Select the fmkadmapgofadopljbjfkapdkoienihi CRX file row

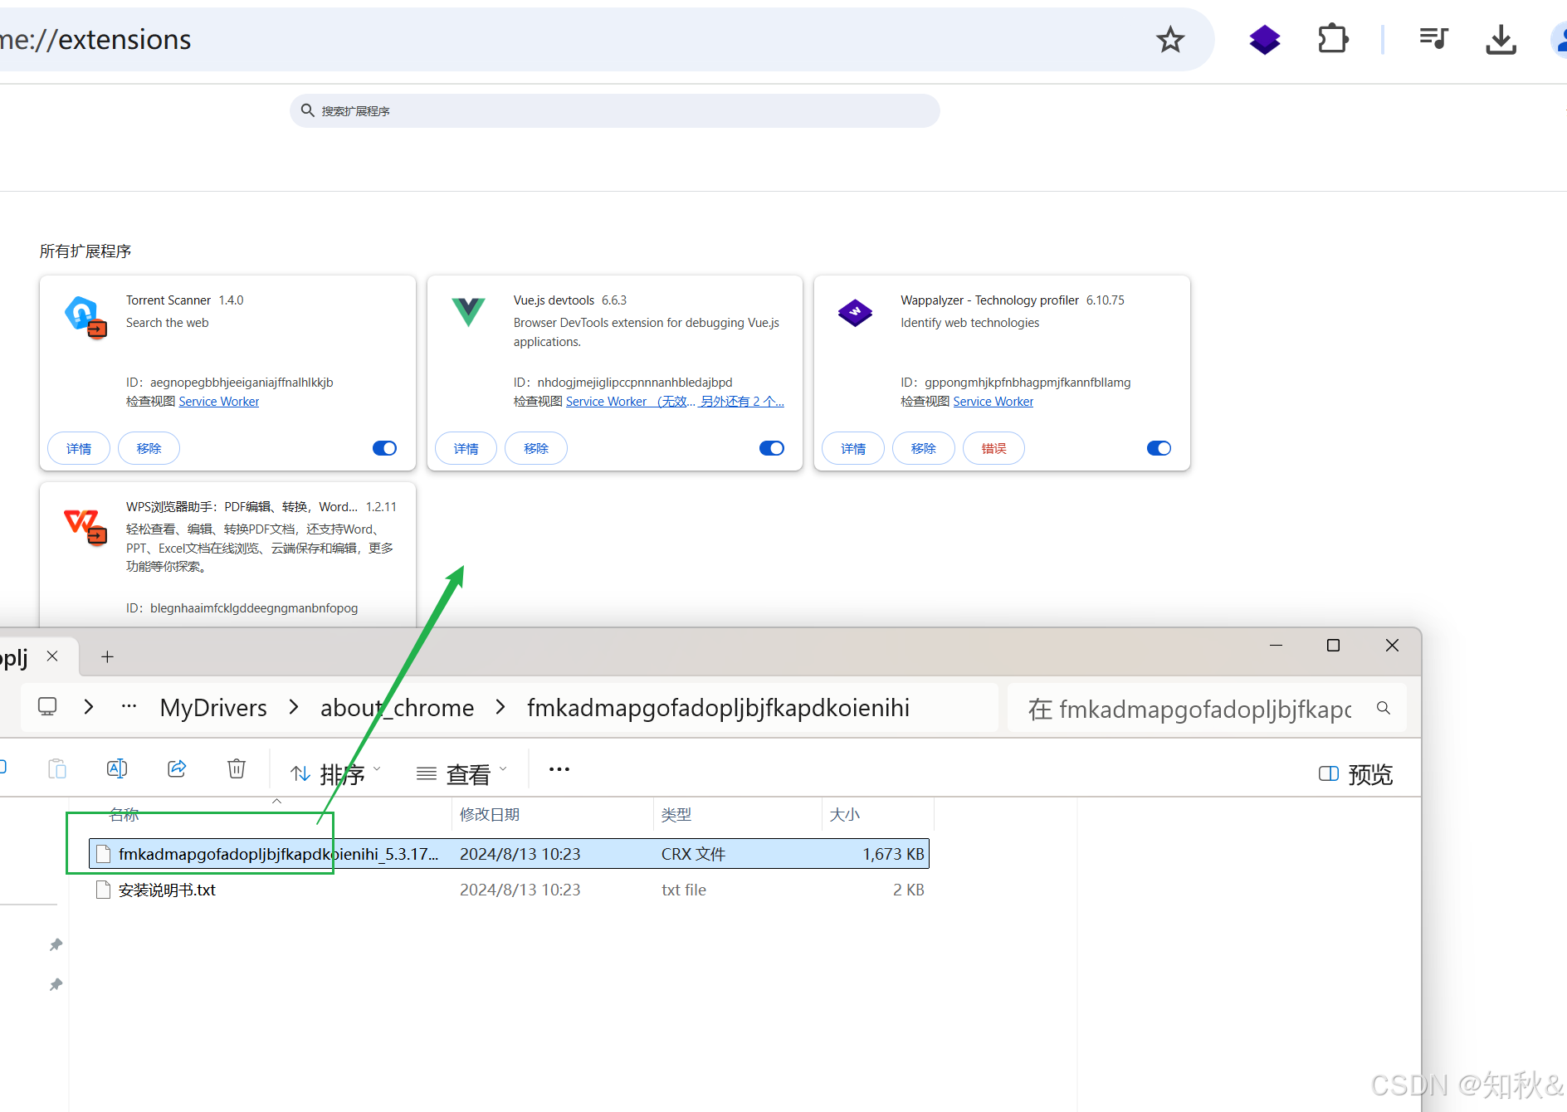point(509,854)
